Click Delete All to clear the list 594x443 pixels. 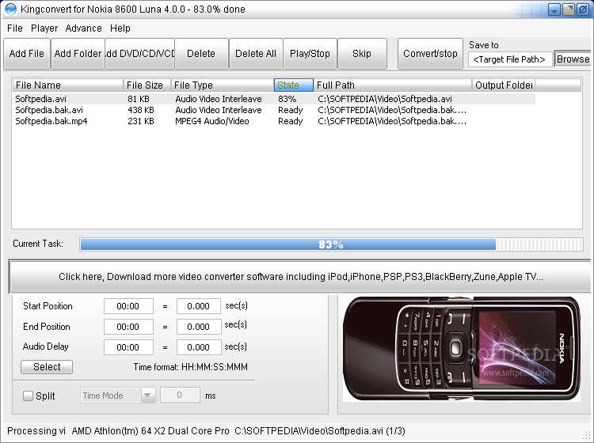256,54
